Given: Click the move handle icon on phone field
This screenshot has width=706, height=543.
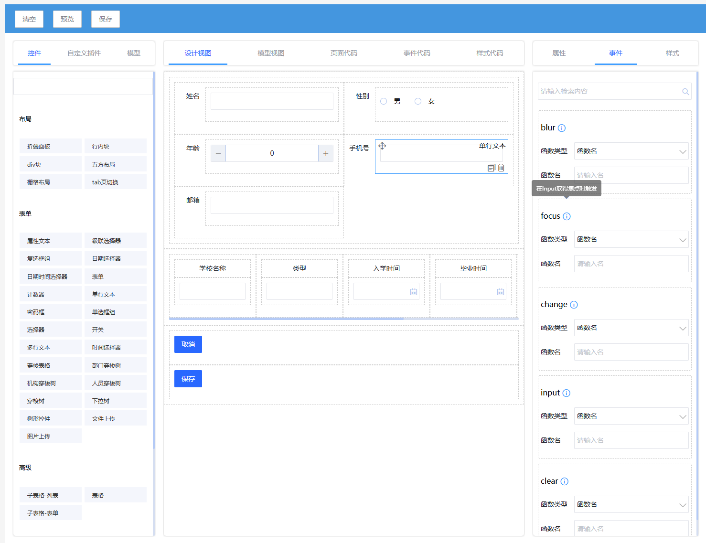Looking at the screenshot, I should tap(382, 146).
